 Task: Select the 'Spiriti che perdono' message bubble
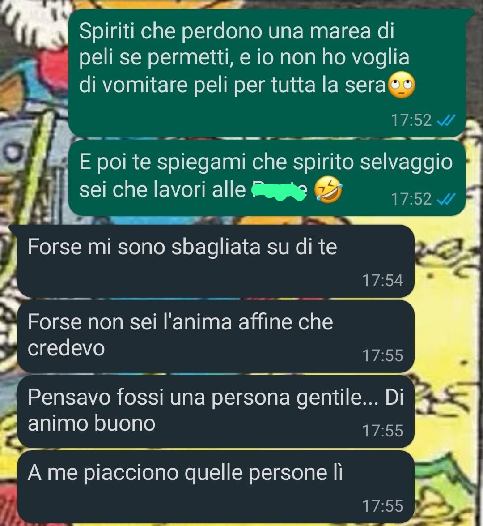tap(267, 73)
